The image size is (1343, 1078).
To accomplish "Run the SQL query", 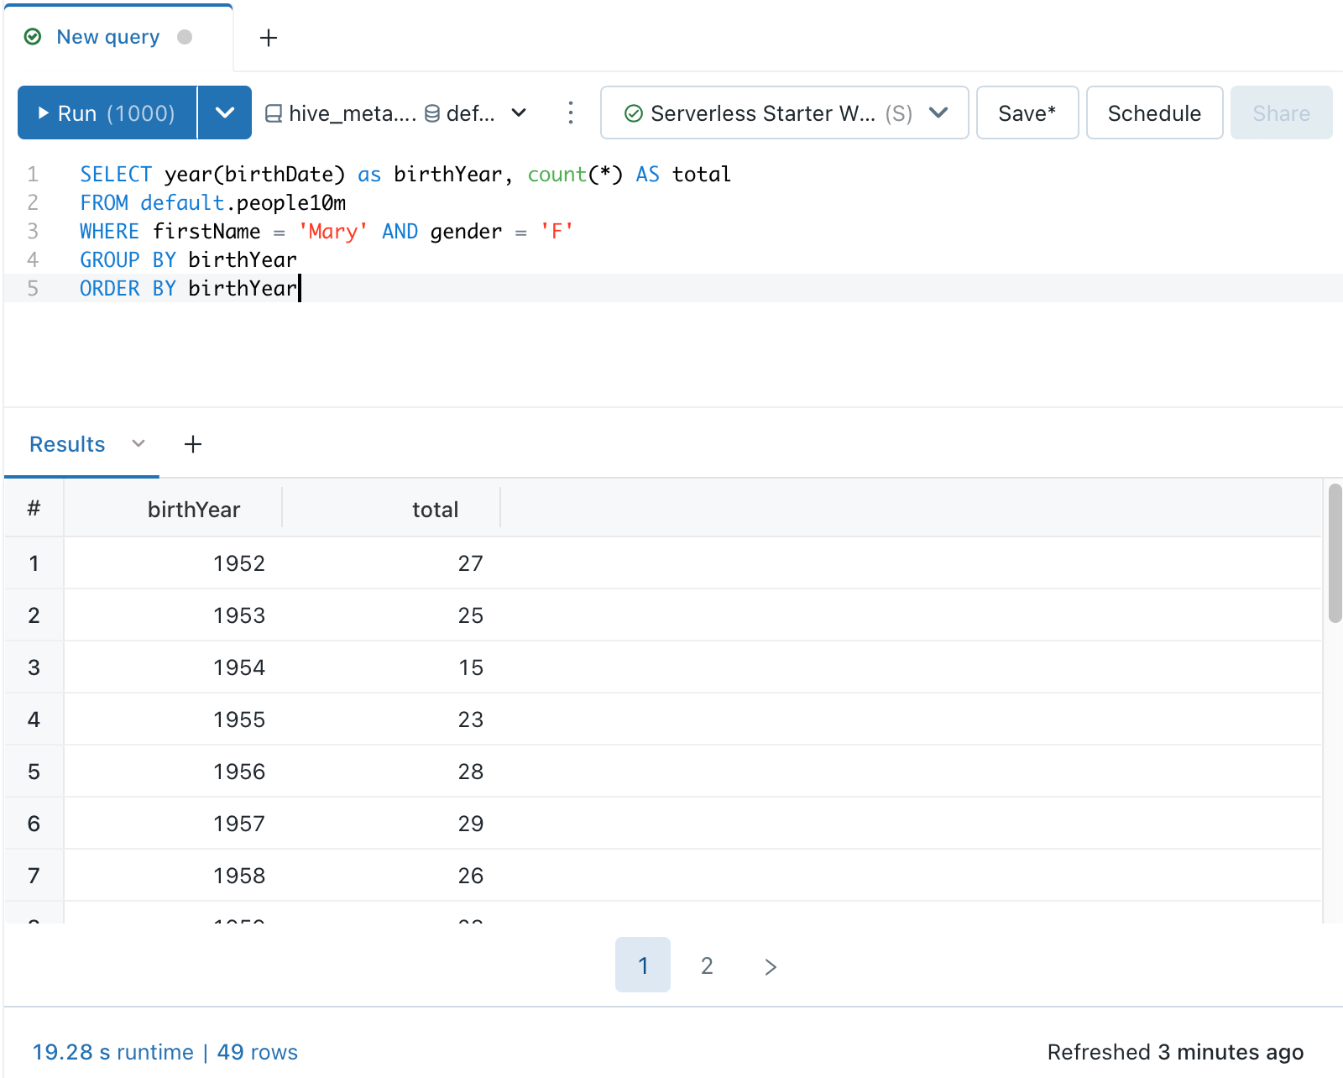I will click(x=107, y=113).
